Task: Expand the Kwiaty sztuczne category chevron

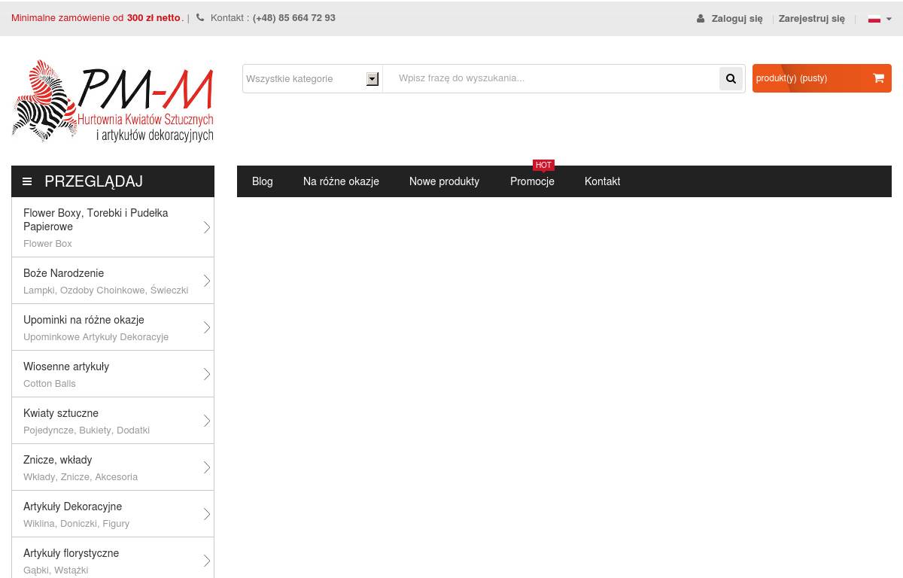Action: point(206,421)
